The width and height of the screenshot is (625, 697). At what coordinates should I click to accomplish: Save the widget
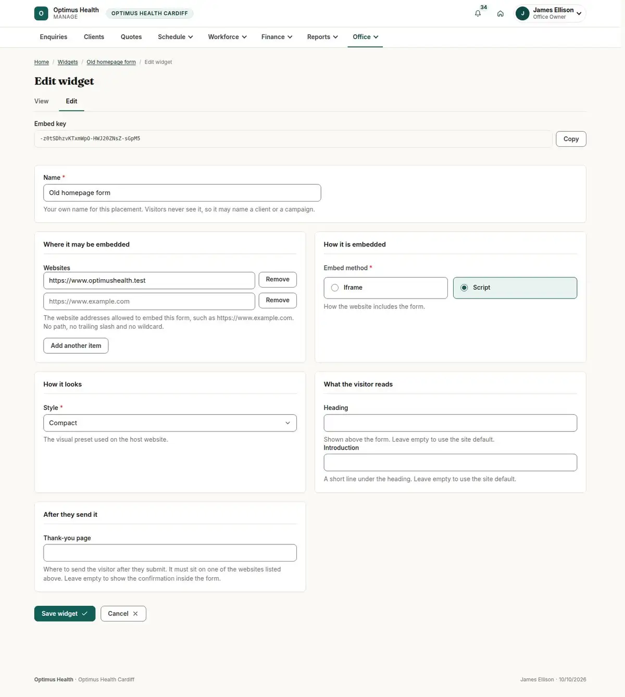[x=65, y=614]
